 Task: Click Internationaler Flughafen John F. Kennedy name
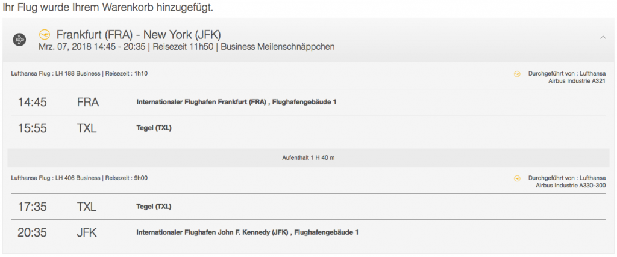pos(248,232)
